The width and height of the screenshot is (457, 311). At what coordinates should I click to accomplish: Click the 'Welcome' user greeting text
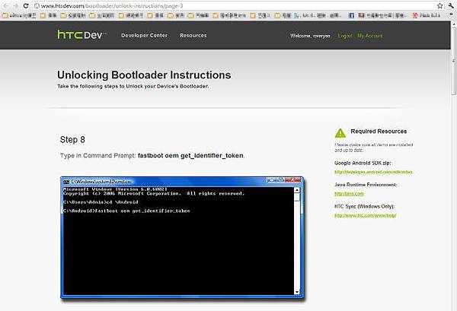coord(310,36)
